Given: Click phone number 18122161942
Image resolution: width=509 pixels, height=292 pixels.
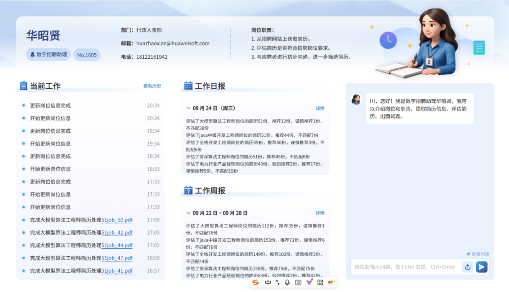Looking at the screenshot, I should (x=152, y=57).
